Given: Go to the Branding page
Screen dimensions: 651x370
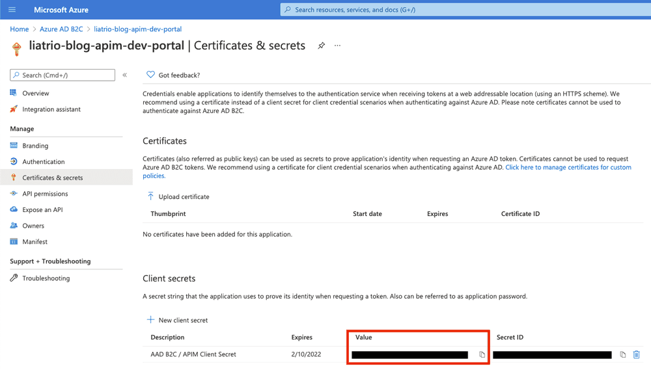Looking at the screenshot, I should [35, 146].
